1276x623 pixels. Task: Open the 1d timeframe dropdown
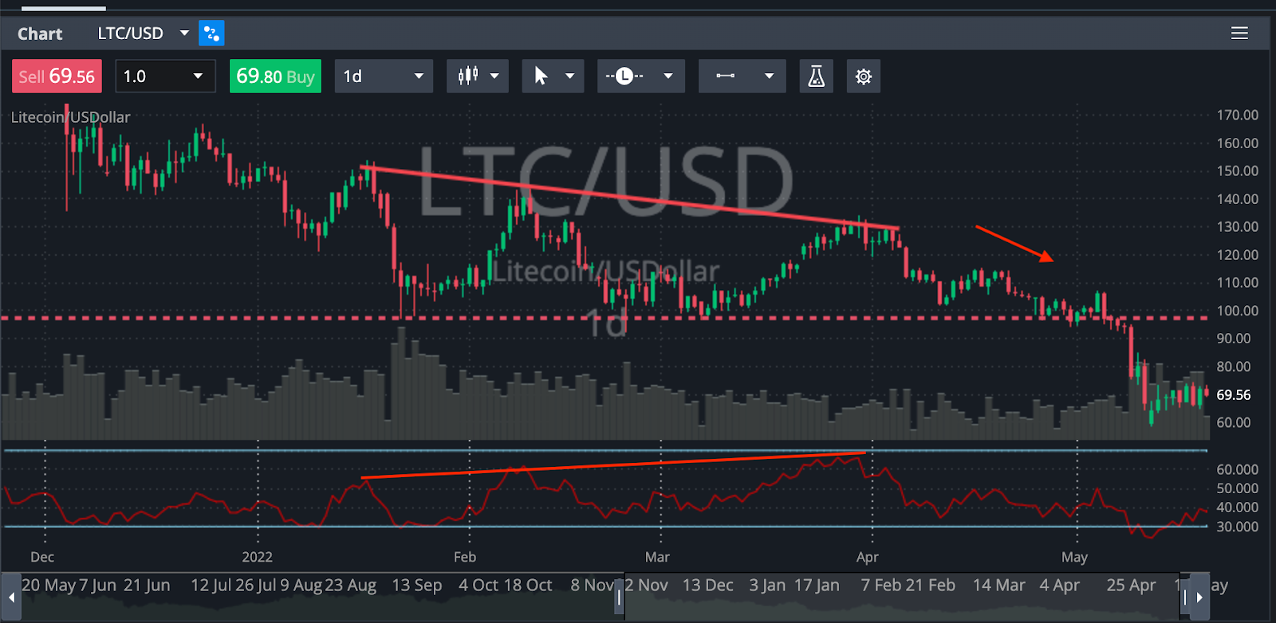pos(384,76)
